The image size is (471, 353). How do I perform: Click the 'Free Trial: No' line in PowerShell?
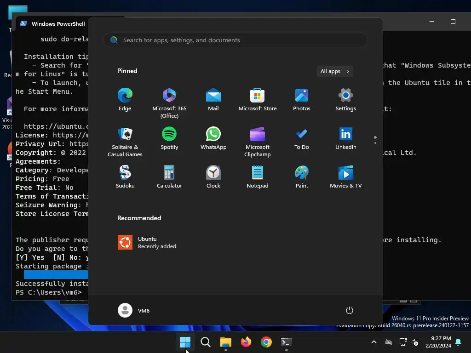tap(45, 188)
